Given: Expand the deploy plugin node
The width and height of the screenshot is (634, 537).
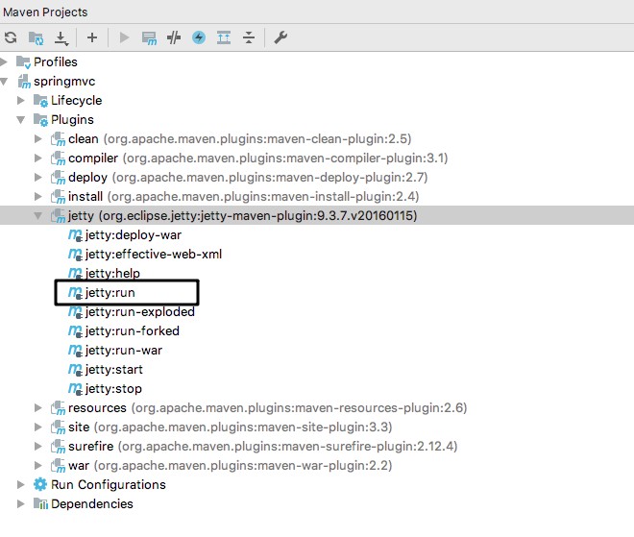Looking at the screenshot, I should tap(38, 177).
